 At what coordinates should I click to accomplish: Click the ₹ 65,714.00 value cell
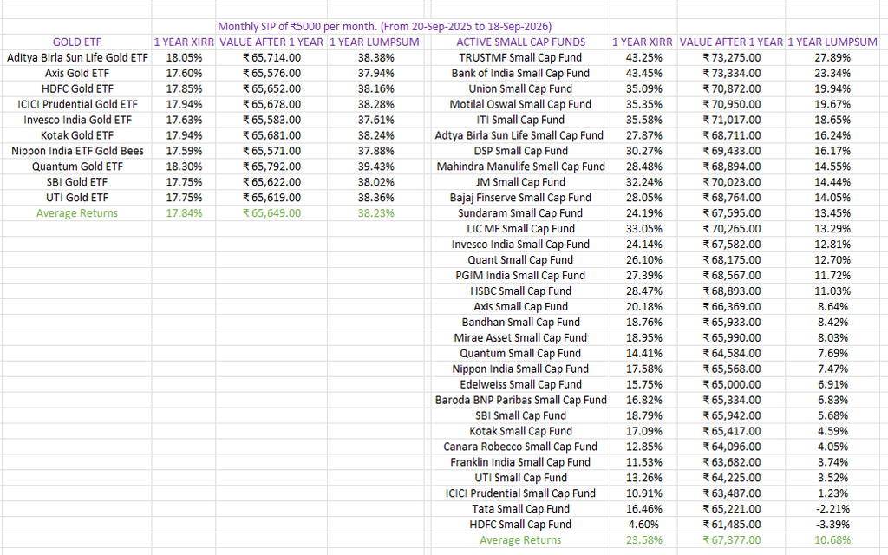(271, 58)
